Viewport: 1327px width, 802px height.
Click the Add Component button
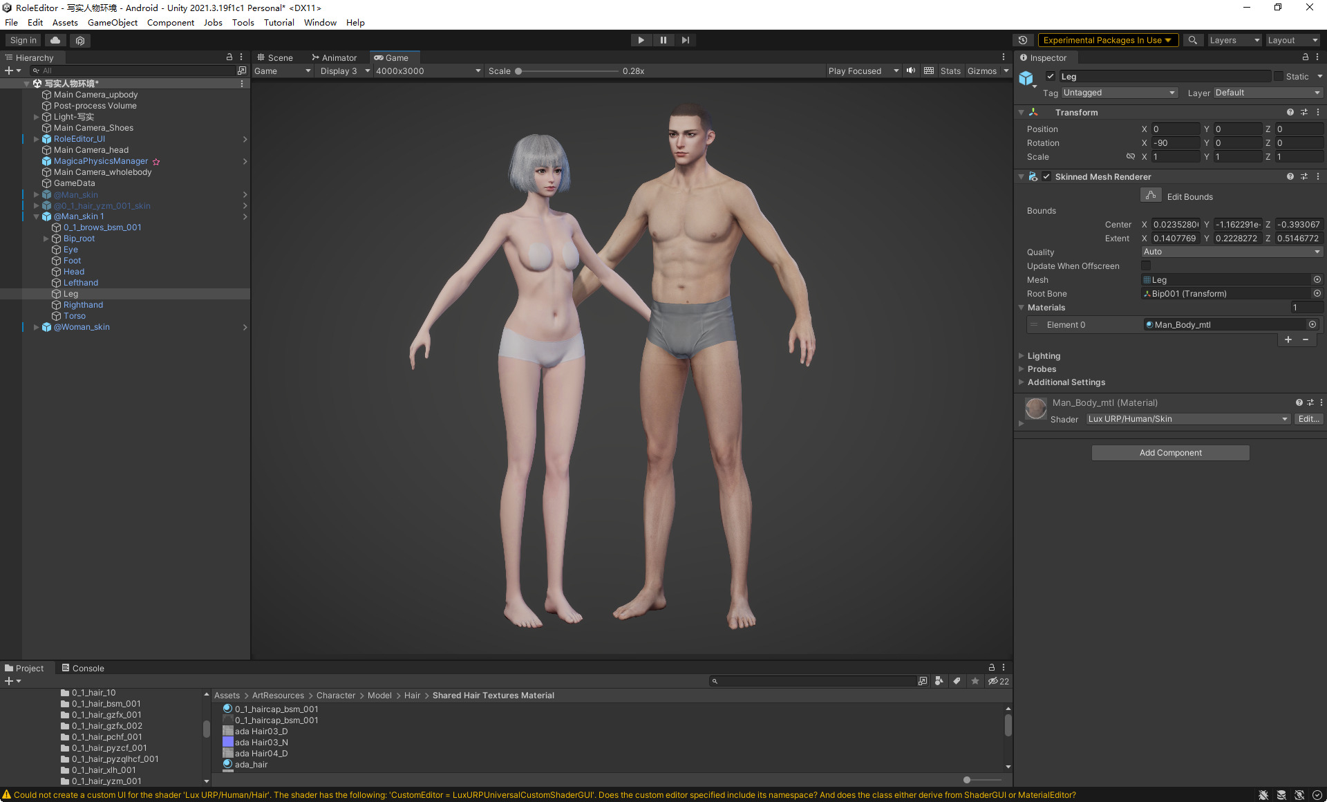(1170, 453)
